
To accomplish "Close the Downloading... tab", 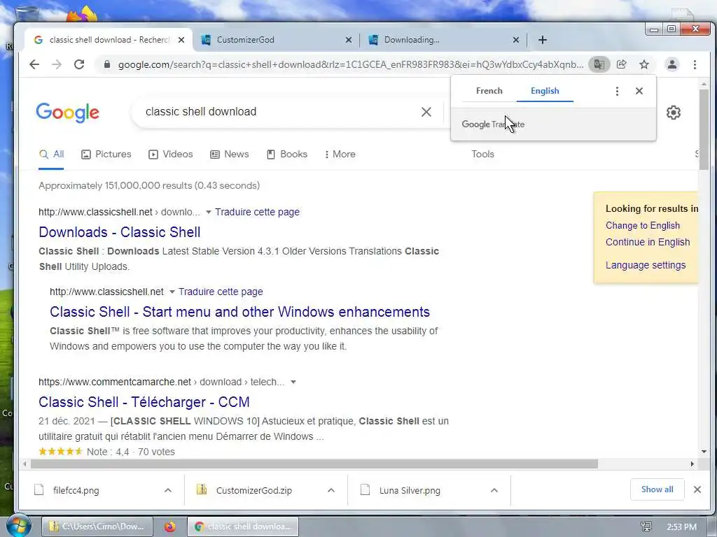I will [x=516, y=40].
